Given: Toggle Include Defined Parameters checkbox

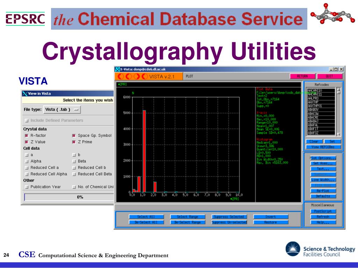Looking at the screenshot, I should point(27,120).
